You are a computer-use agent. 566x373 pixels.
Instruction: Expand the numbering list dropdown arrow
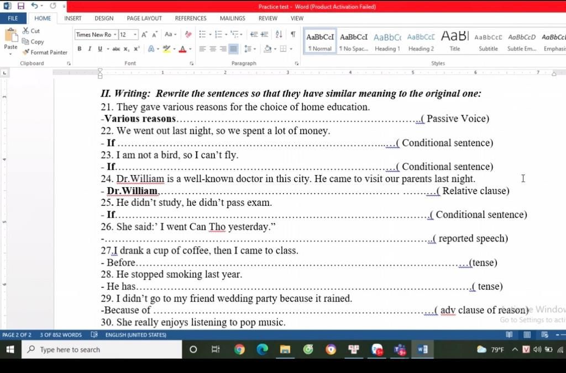pyautogui.click(x=226, y=35)
